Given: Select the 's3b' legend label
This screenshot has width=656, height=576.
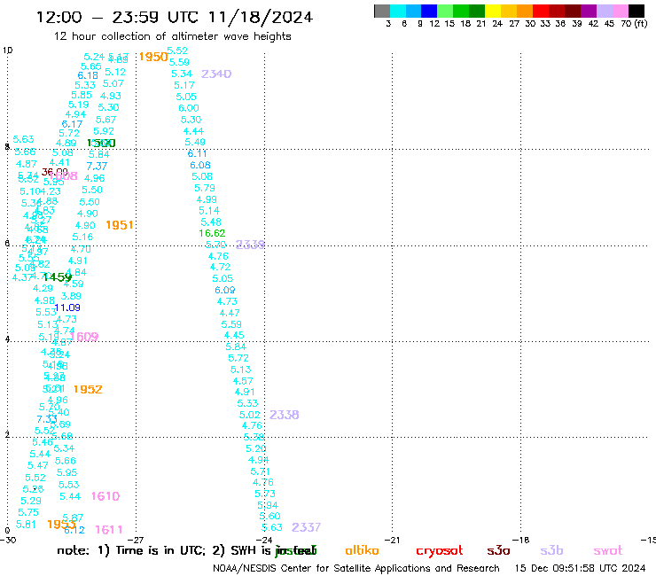Looking at the screenshot, I should pyautogui.click(x=551, y=551).
